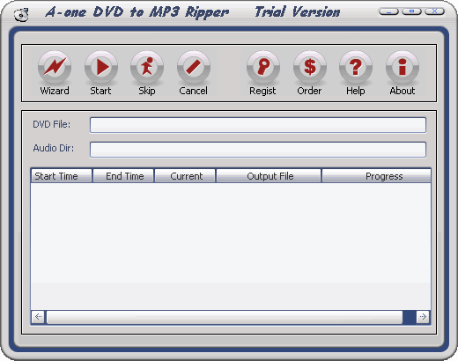Open the Regist key icon
This screenshot has width=458, height=361.
point(263,68)
